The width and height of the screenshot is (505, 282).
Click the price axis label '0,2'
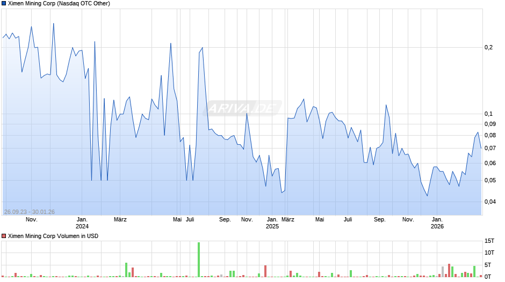pos(488,48)
